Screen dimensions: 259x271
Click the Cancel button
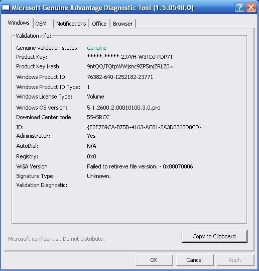pyautogui.click(x=195, y=260)
